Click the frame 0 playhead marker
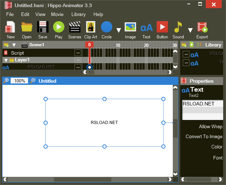 click(89, 45)
